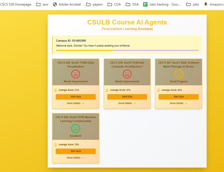This screenshot has height=172, width=224.
Task: Click the smiley face icon on CECS 560 card
Action: [76, 128]
